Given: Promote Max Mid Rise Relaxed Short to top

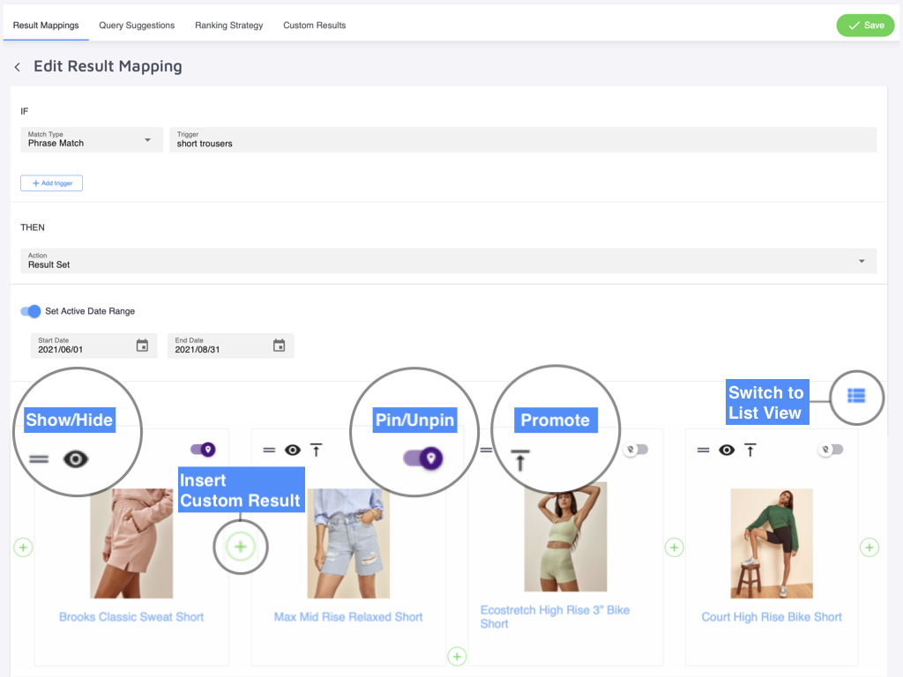Looking at the screenshot, I should pos(317,450).
